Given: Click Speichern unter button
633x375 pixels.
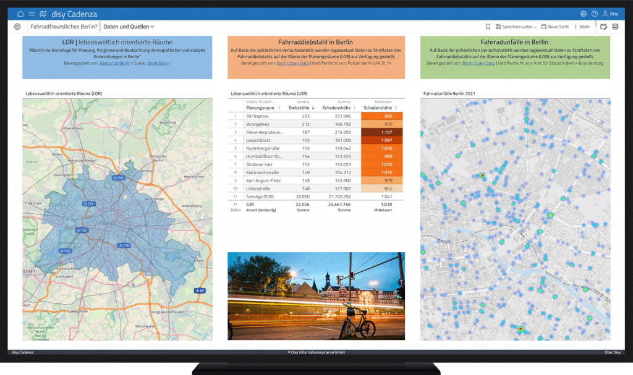Looking at the screenshot, I should [x=516, y=27].
